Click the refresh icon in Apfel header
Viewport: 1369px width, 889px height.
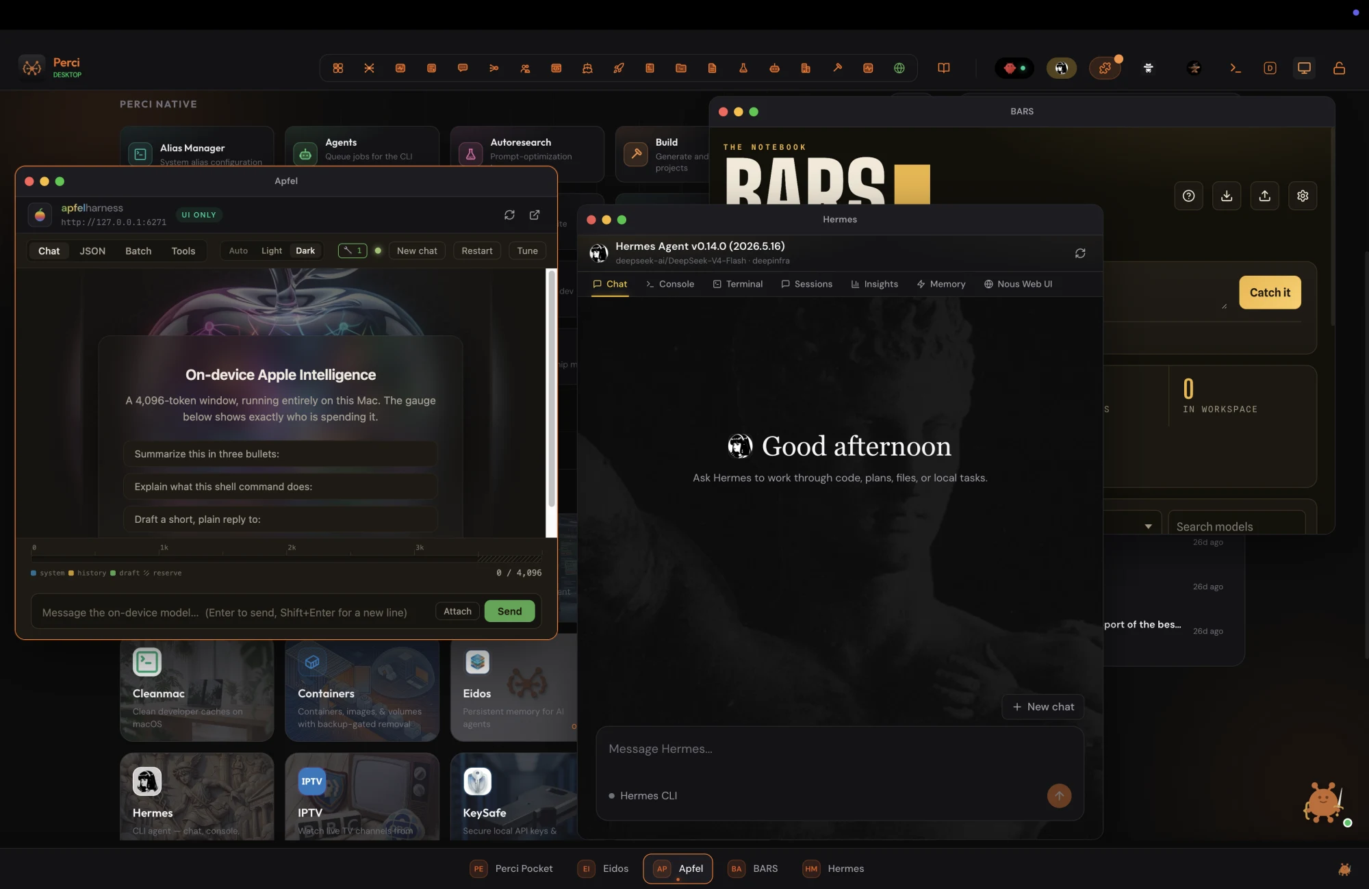pyautogui.click(x=509, y=215)
